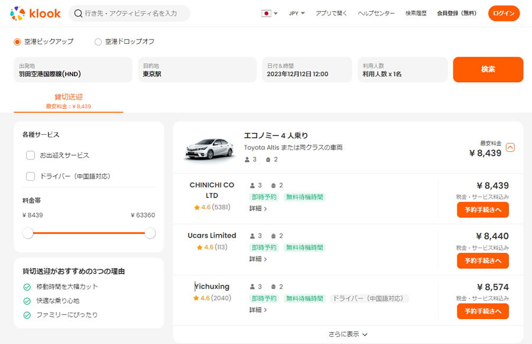Click the search magnifier icon
The width and height of the screenshot is (532, 344).
click(x=79, y=14)
